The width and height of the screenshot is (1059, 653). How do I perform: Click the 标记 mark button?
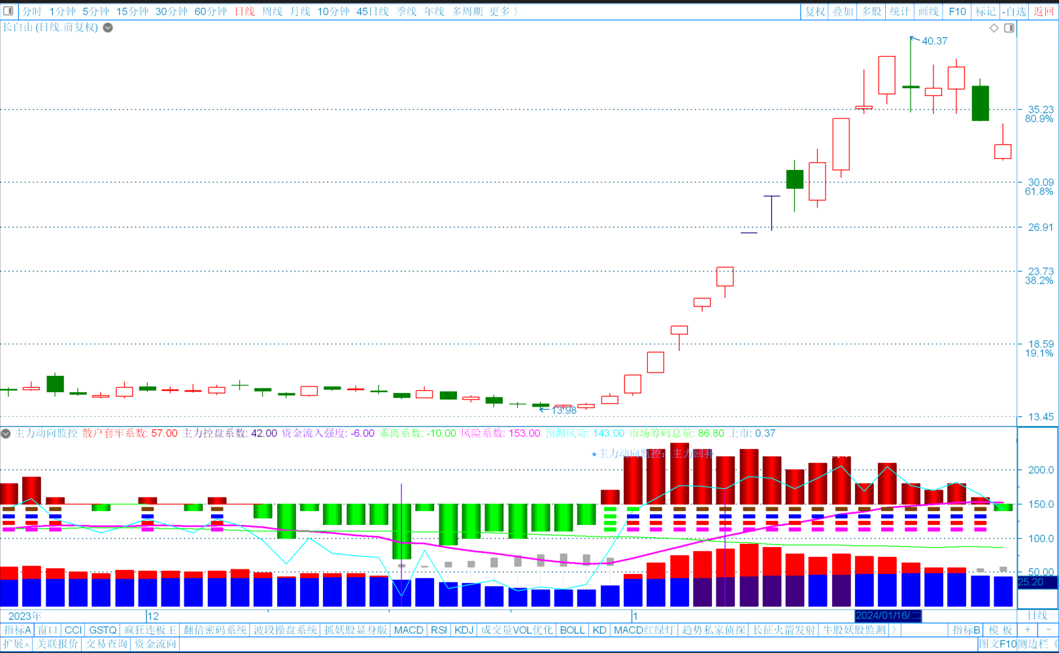point(986,11)
